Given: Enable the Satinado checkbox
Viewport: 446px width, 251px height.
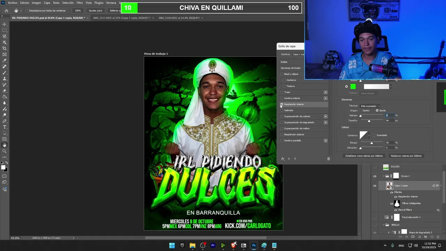Looking at the screenshot, I should point(282,111).
